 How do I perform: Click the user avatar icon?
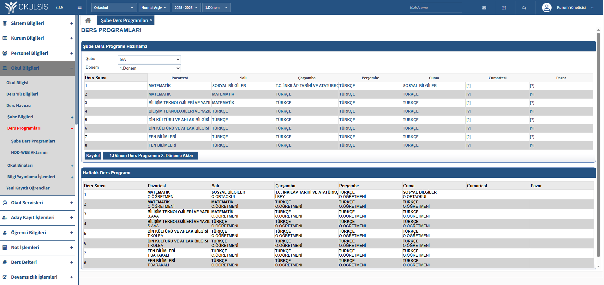coord(547,8)
